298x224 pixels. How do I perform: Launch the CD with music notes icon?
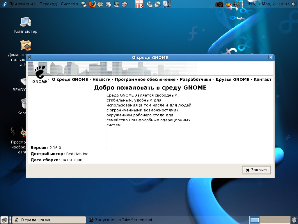coord(157,4)
